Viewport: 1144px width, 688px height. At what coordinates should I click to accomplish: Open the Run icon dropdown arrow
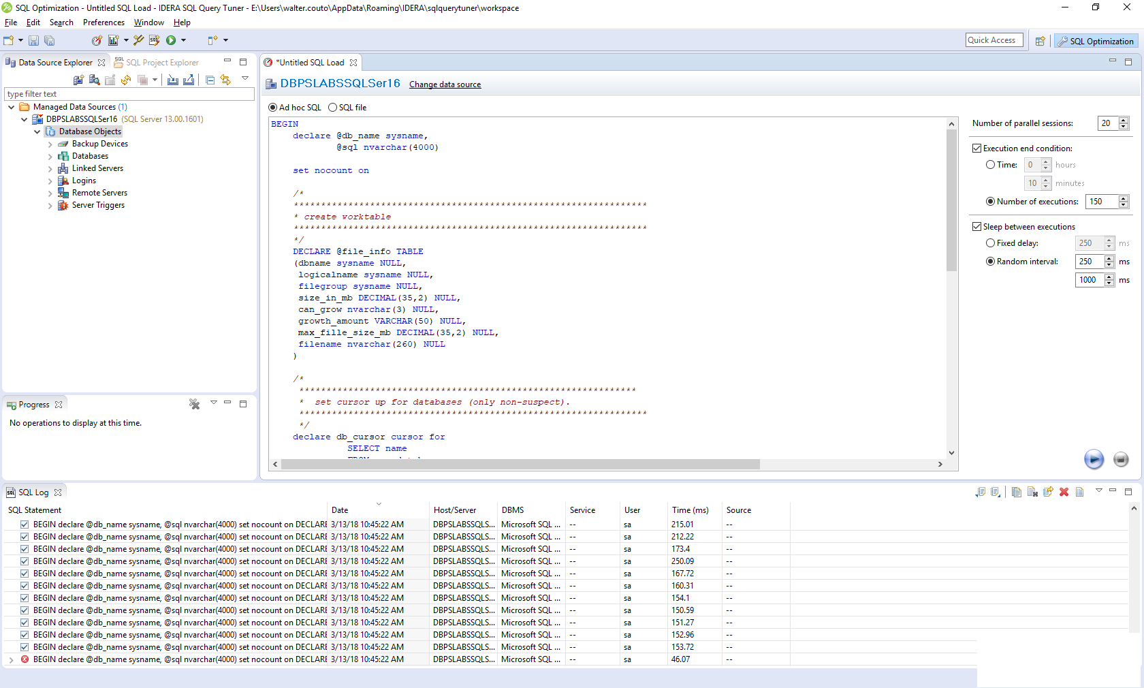(183, 40)
